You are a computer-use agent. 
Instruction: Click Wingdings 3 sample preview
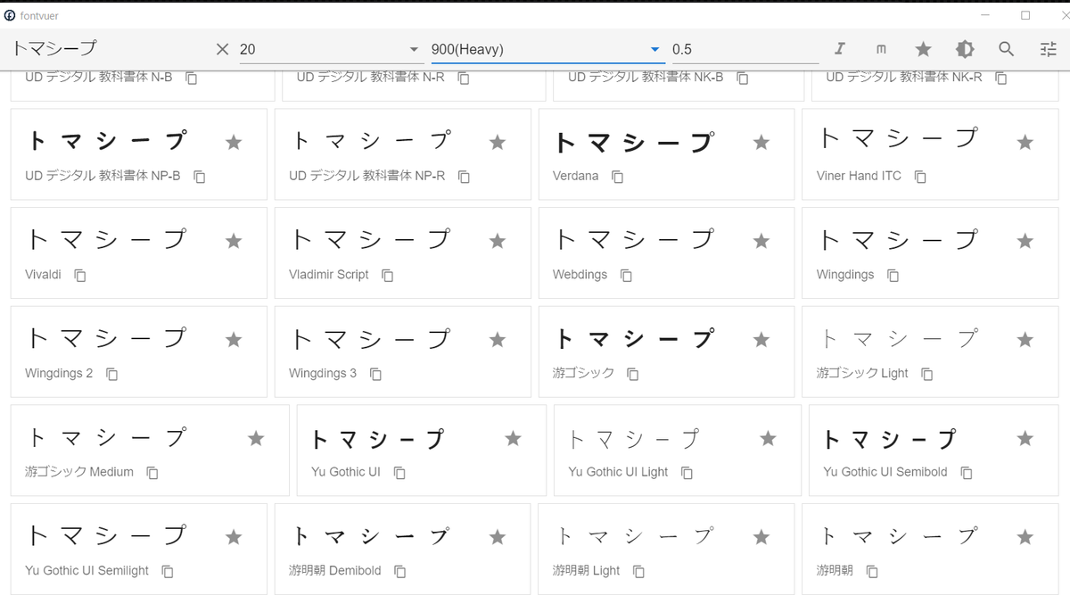(372, 339)
